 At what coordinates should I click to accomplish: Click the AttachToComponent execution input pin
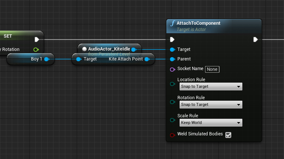[172, 39]
